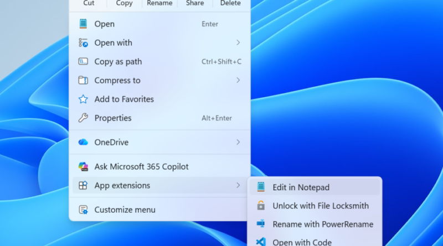This screenshot has height=246, width=443.
Task: Click the Rename button at top
Action: (x=159, y=3)
